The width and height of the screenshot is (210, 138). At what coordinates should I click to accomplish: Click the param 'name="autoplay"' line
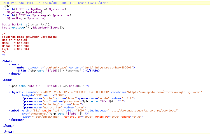[x=53, y=104]
